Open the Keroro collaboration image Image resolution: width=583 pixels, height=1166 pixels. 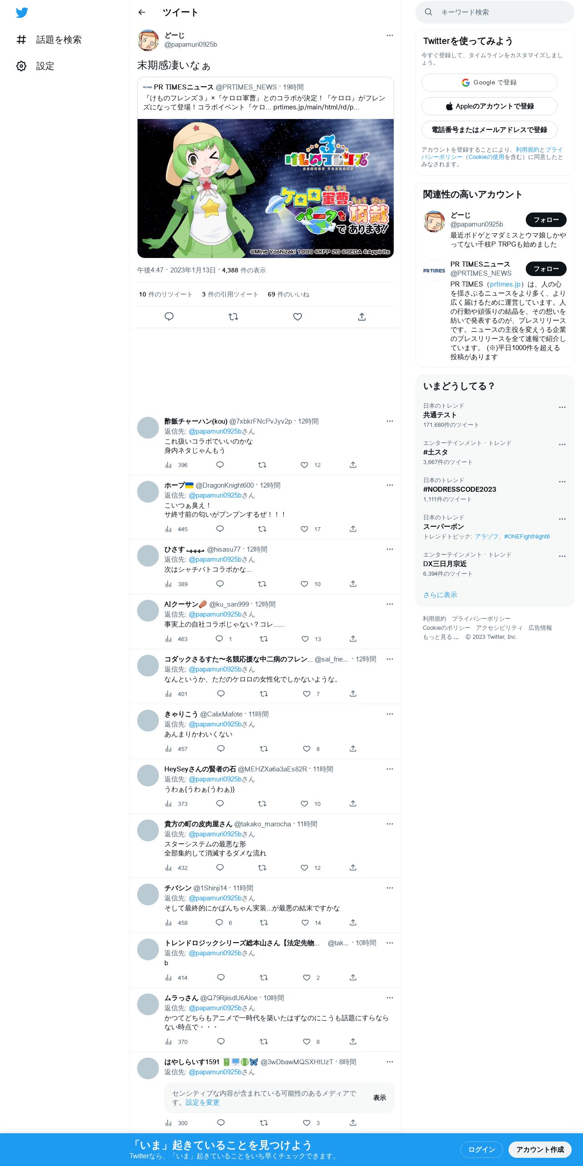point(266,188)
